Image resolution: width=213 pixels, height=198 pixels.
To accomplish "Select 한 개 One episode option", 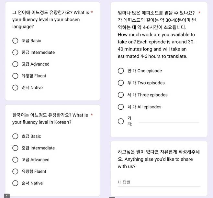I will point(121,71).
